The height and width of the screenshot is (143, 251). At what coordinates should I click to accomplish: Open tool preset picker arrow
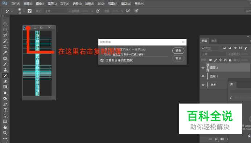(12, 11)
